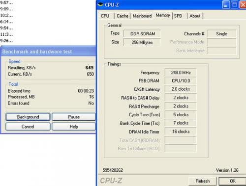Minimize the CPU-Z window
Screen dimensions: 246x186
point(226,4)
